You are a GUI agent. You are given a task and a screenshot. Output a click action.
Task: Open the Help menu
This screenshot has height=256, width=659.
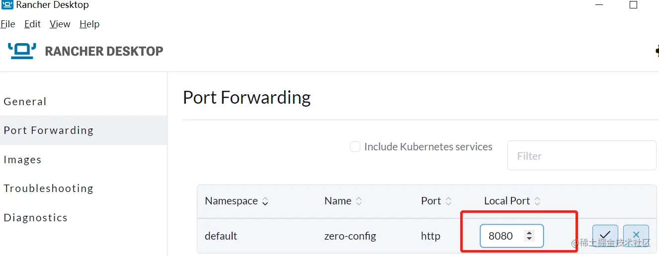[89, 24]
